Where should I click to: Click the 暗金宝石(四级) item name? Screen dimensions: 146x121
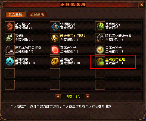click(73, 36)
